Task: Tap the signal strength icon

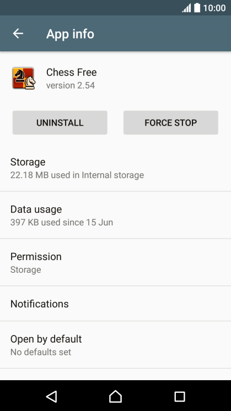Action: pos(186,8)
